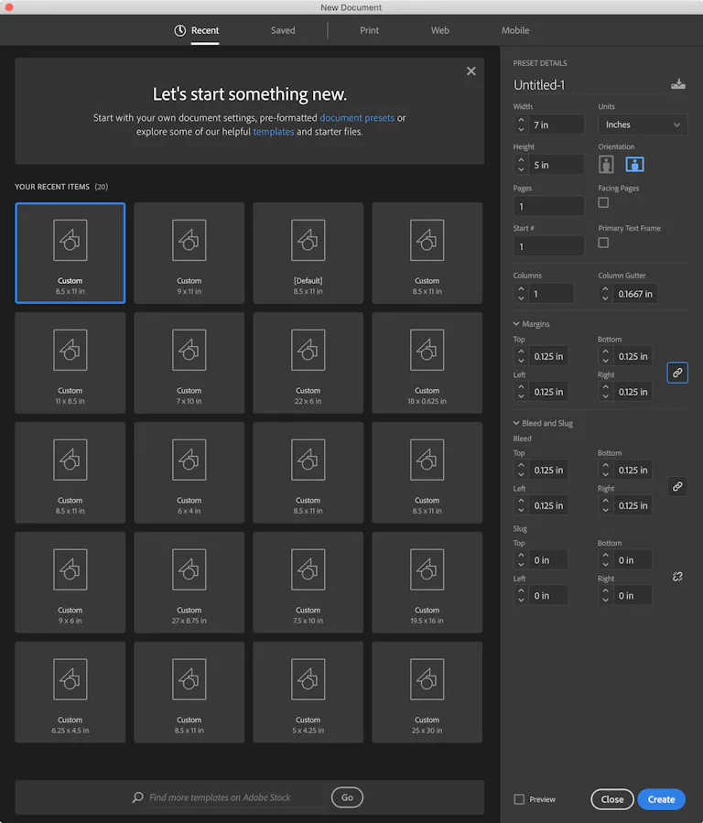Screen dimensions: 703x823
Task: Increase the Width stepper value
Action: click(x=521, y=120)
